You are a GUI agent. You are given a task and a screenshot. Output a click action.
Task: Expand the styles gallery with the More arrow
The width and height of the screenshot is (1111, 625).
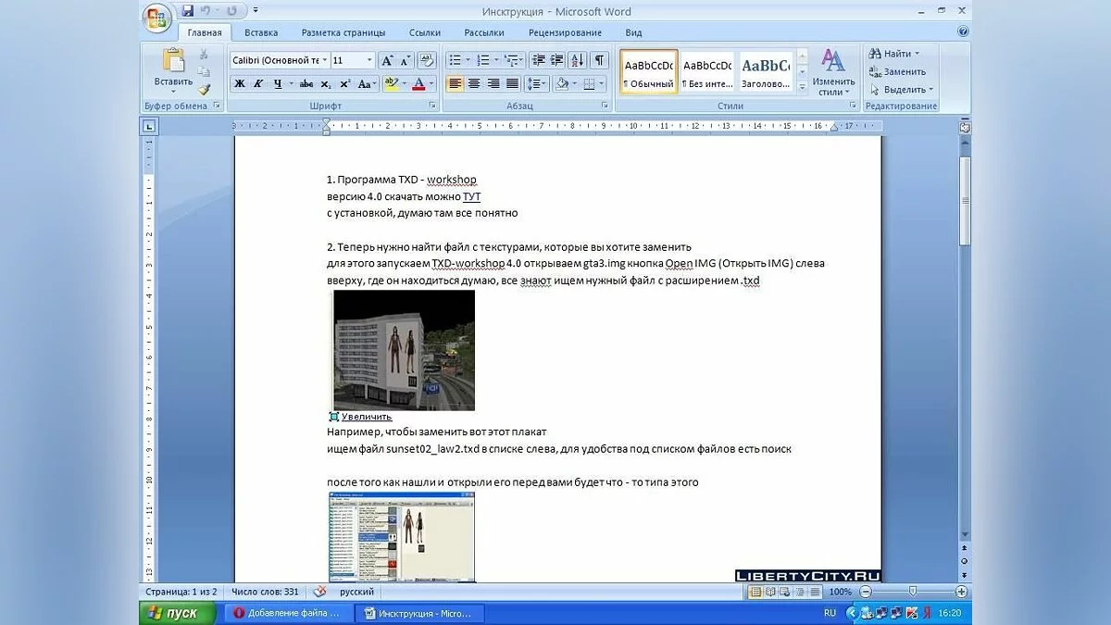pos(802,86)
